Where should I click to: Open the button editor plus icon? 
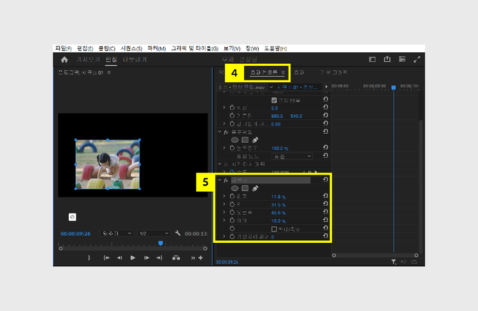201,258
